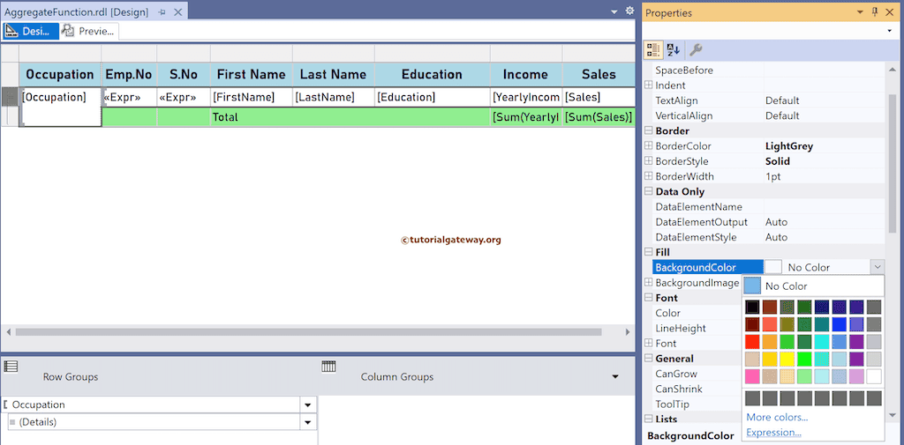This screenshot has height=445, width=904.
Task: Open the Occupation row group dropdown
Action: (x=308, y=404)
